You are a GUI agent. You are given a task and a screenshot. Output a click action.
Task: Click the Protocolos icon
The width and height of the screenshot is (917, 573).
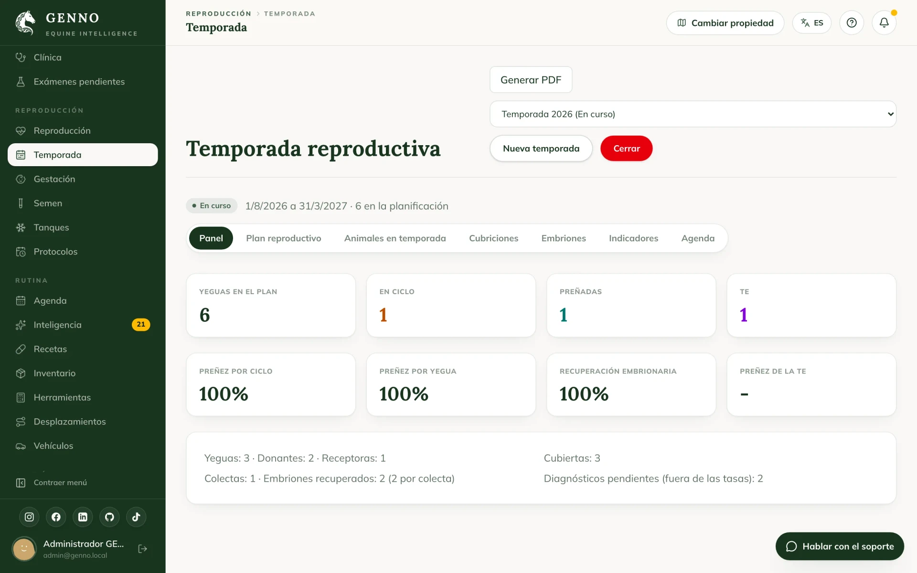pyautogui.click(x=21, y=252)
